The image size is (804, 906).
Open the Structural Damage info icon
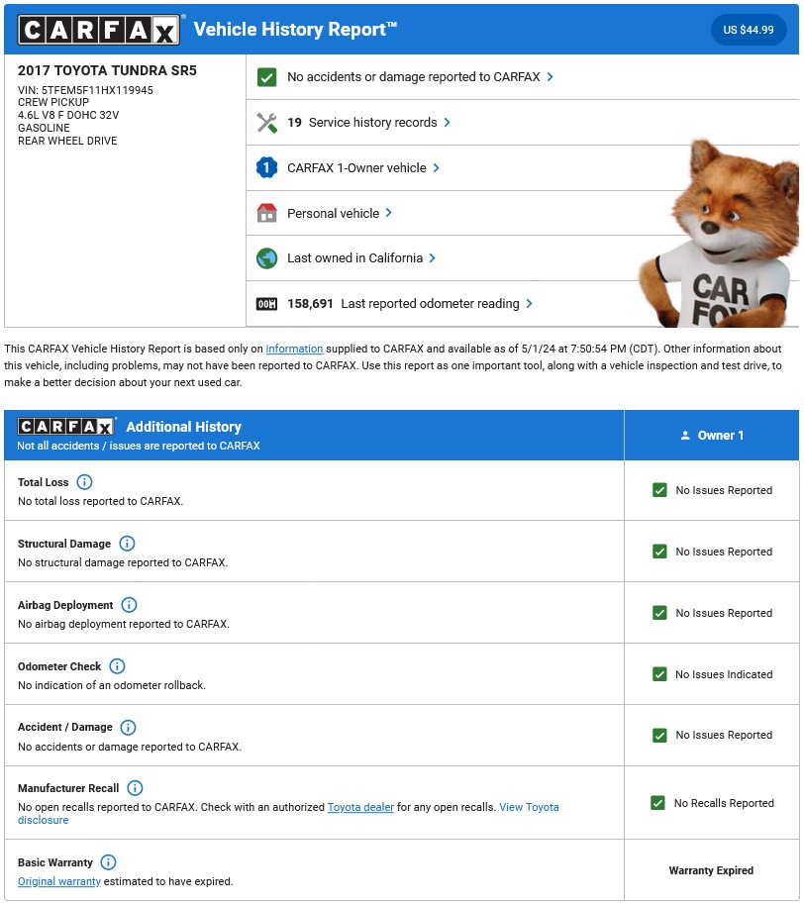pyautogui.click(x=127, y=544)
